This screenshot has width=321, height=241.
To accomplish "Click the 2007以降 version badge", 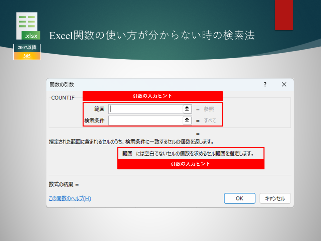I will [27, 48].
